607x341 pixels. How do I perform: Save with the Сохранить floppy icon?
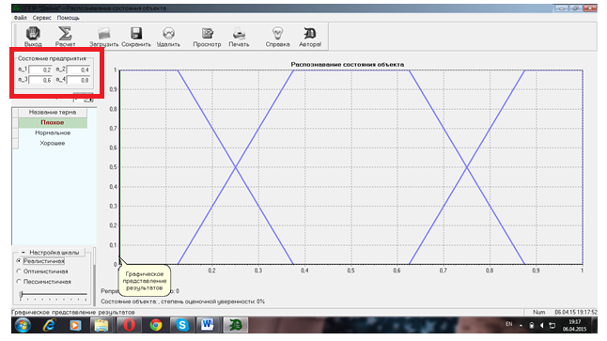[x=136, y=33]
